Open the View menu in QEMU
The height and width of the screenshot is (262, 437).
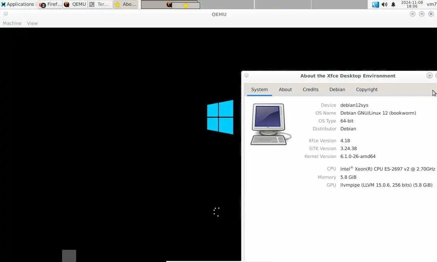click(32, 23)
